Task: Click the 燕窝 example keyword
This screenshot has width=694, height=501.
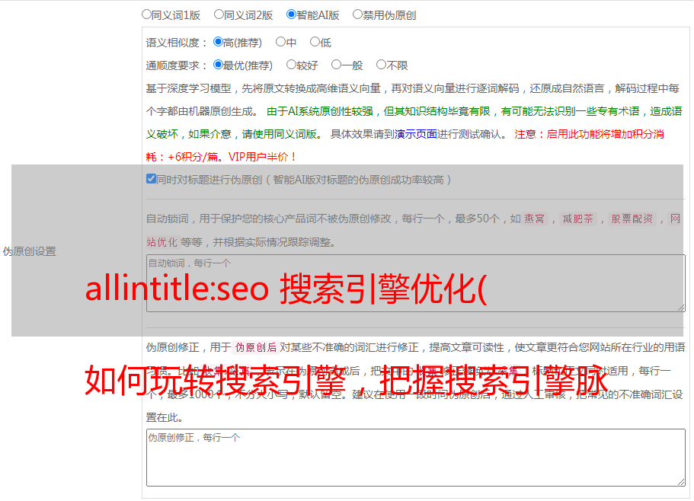Action: [x=535, y=219]
